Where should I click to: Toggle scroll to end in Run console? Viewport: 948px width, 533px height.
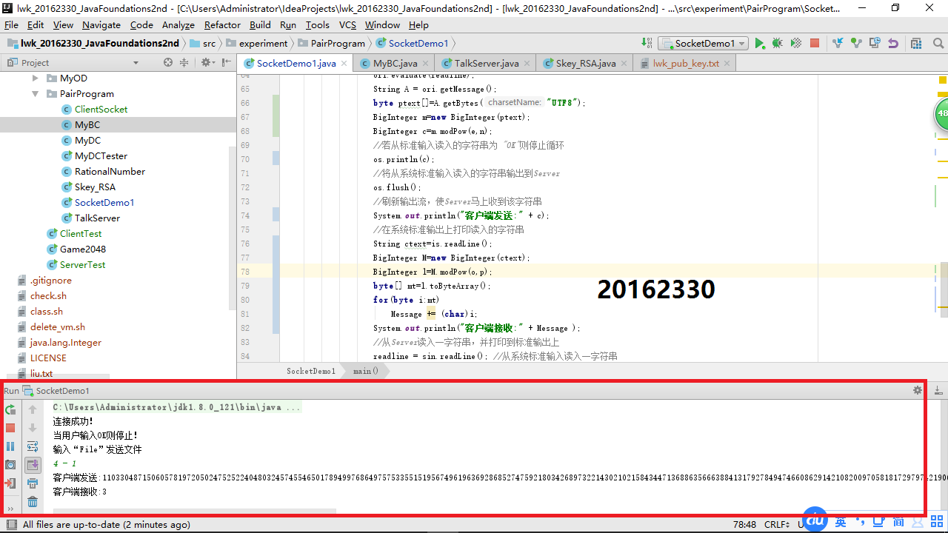(x=33, y=465)
